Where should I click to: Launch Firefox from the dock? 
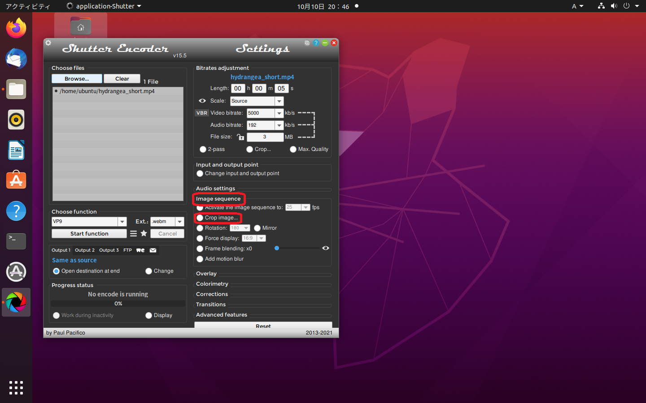click(16, 28)
